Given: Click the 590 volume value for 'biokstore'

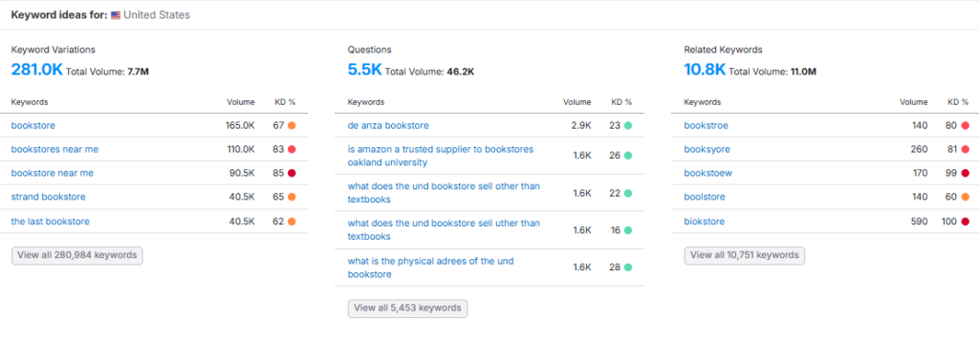Looking at the screenshot, I should pyautogui.click(x=920, y=221).
